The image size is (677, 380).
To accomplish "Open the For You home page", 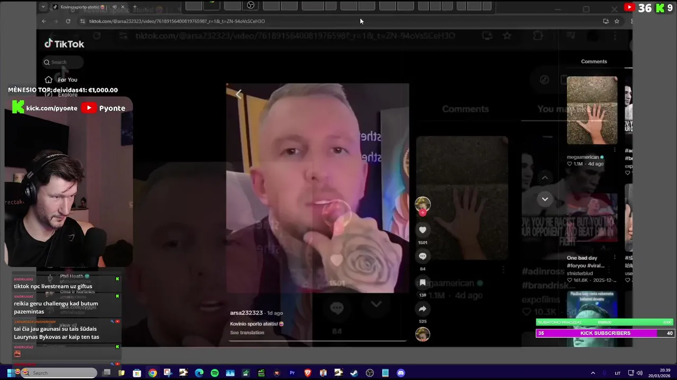I will 61,80.
